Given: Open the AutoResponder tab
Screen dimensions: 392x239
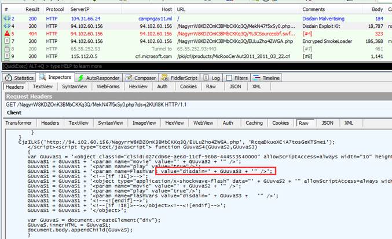Looking at the screenshot, I should click(98, 78).
